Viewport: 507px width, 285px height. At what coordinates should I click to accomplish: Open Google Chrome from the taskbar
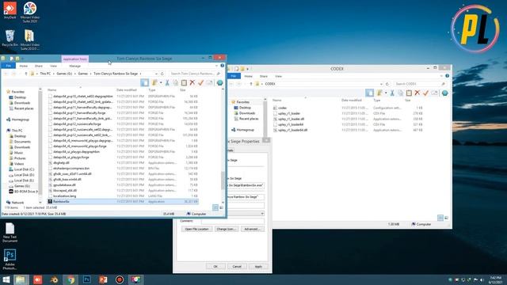click(71, 279)
